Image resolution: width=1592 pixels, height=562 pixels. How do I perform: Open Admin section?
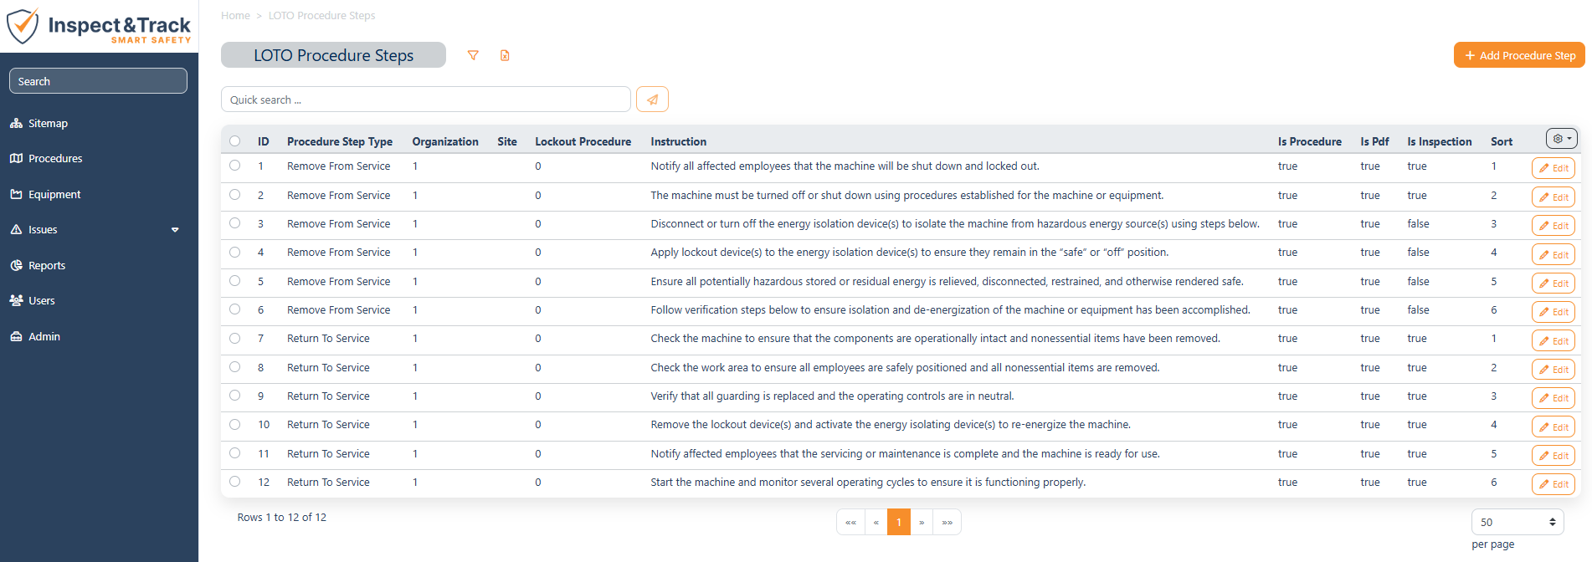pyautogui.click(x=44, y=336)
